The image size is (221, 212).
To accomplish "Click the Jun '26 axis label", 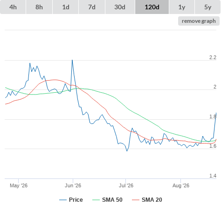I will pos(73,185).
